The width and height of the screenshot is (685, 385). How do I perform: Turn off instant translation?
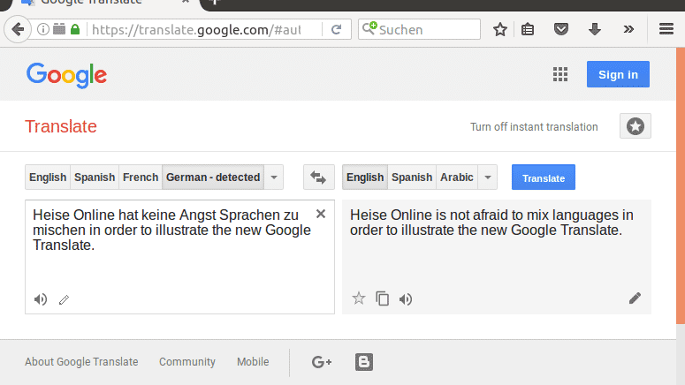(534, 126)
